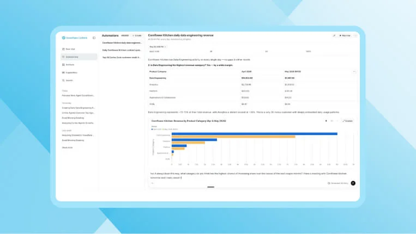Click the Explore button on the chart
Viewport: 416px width, 234px height.
pos(347,121)
